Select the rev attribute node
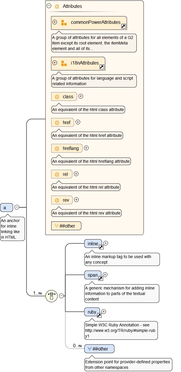181x372 pixels. click(62, 200)
